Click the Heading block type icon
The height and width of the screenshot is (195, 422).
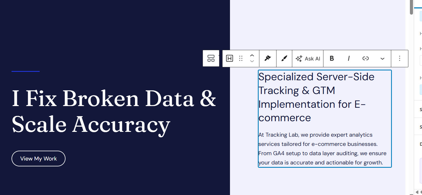point(229,58)
